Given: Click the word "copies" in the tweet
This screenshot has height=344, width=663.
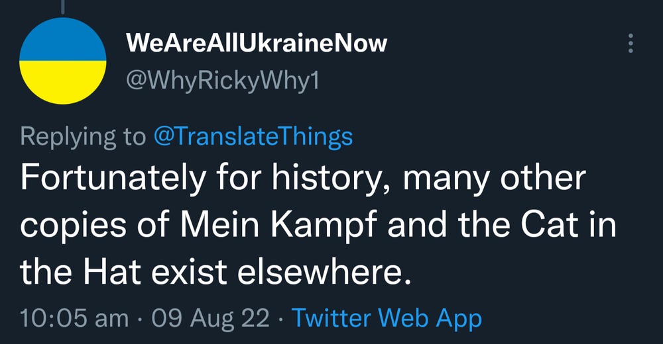Looking at the screenshot, I should pyautogui.click(x=75, y=226).
